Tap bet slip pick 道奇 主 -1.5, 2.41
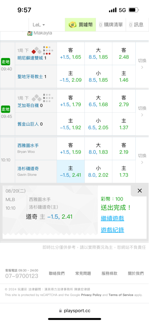Viewport: 149px width, 323px height. pos(49,217)
